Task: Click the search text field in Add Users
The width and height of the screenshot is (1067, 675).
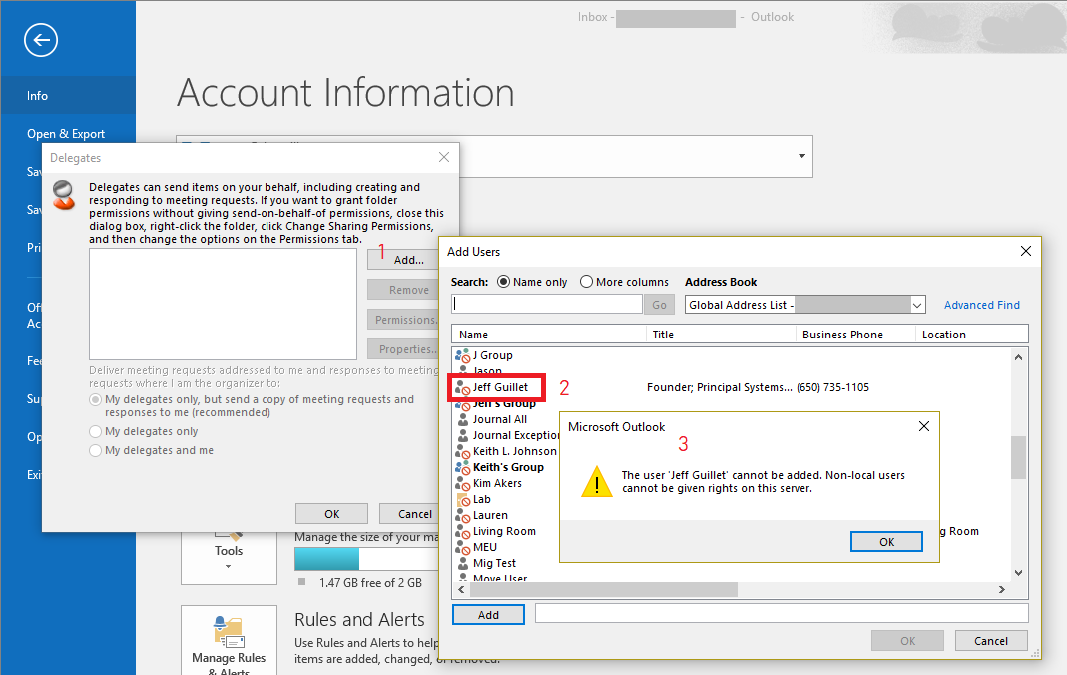Action: (547, 304)
